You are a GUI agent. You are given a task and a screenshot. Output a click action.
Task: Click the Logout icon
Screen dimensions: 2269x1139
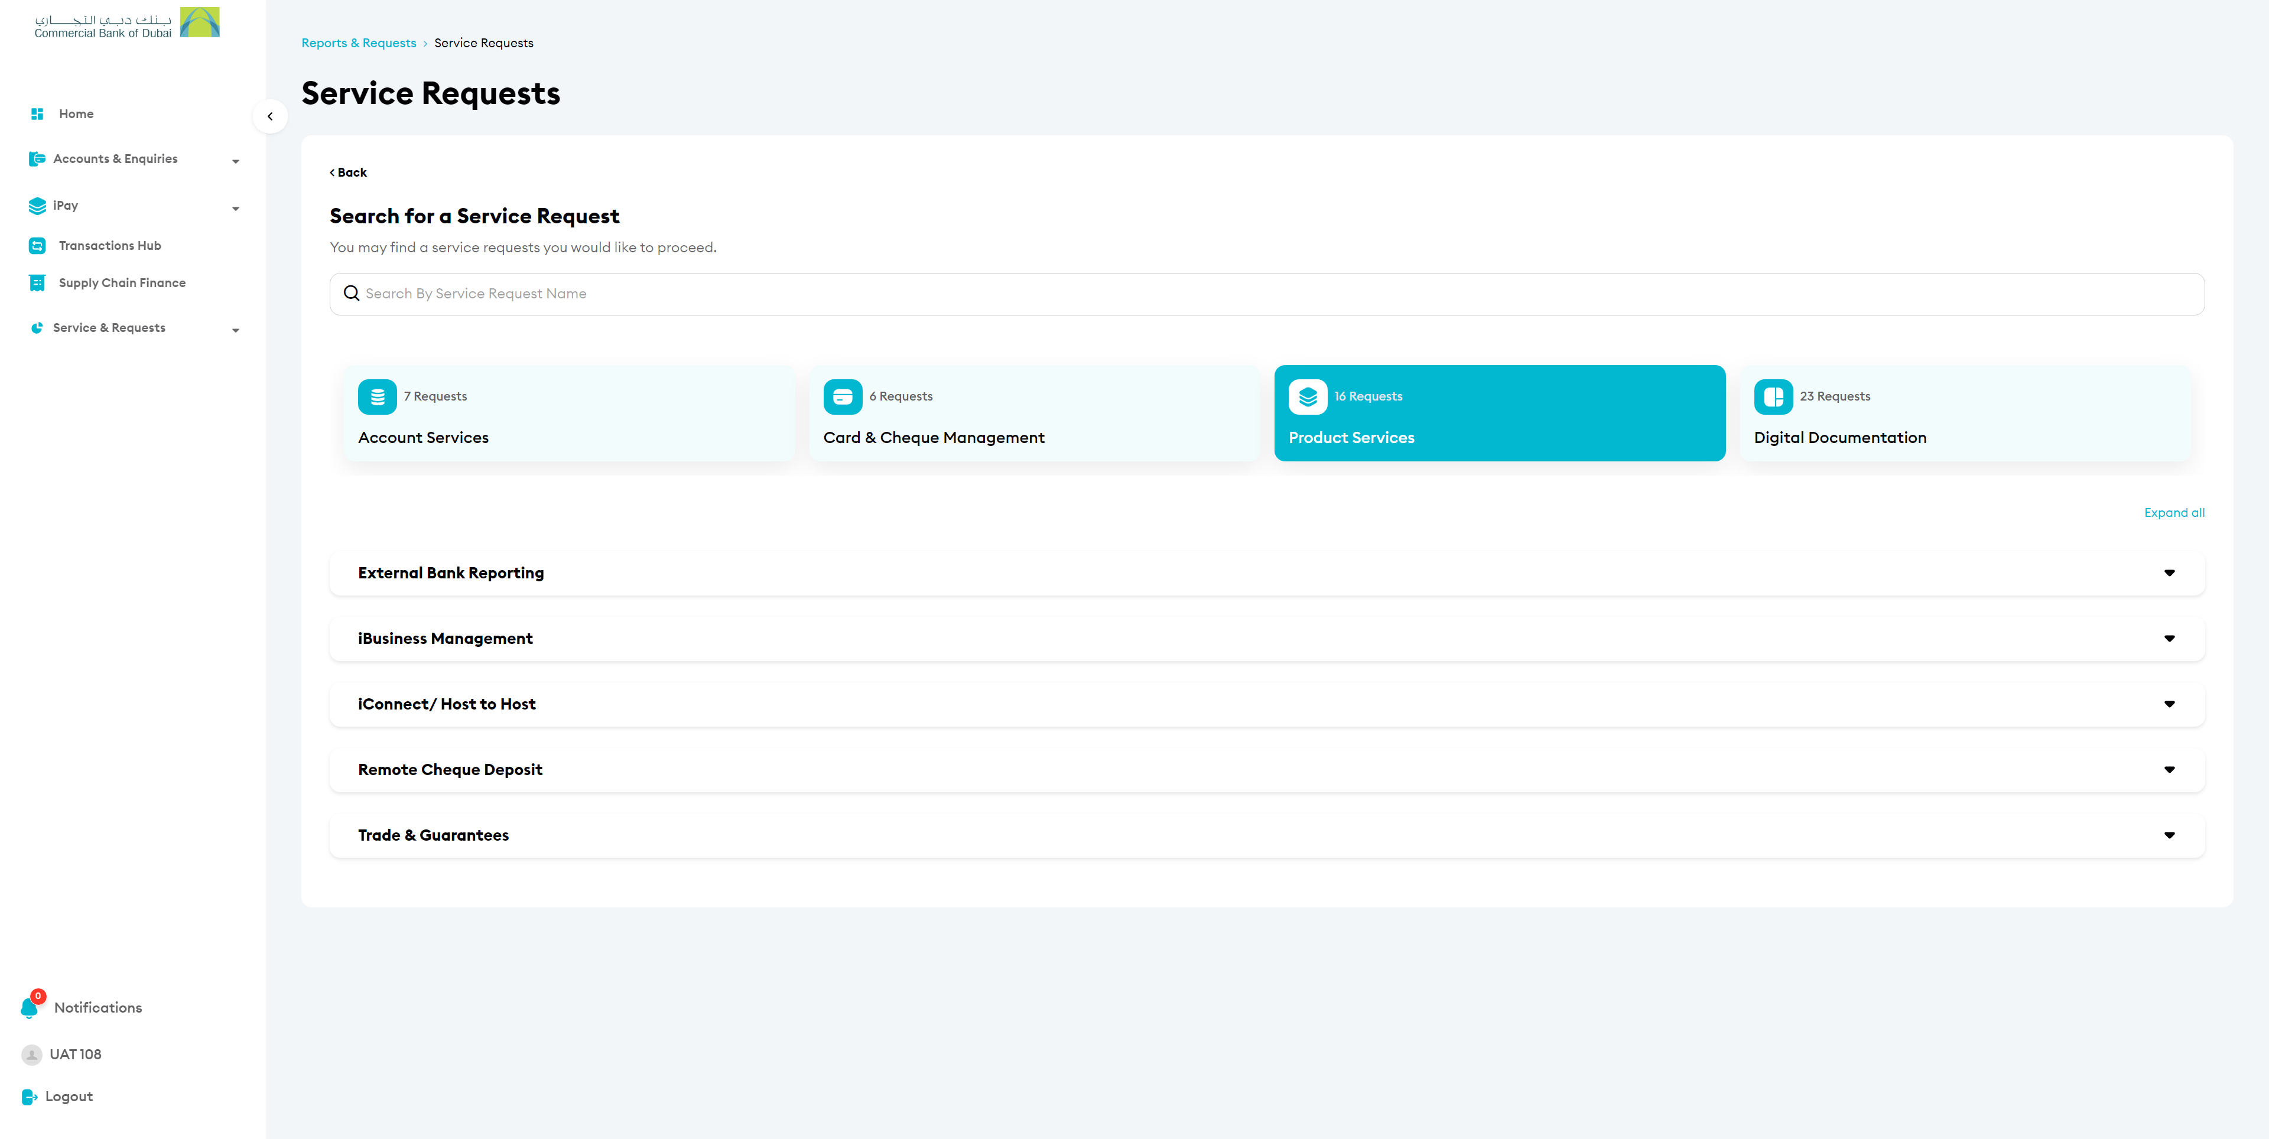click(x=29, y=1096)
